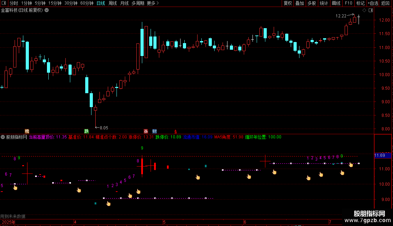
Task: Click the 榜 marker icon
Action: pyautogui.click(x=27, y=131)
